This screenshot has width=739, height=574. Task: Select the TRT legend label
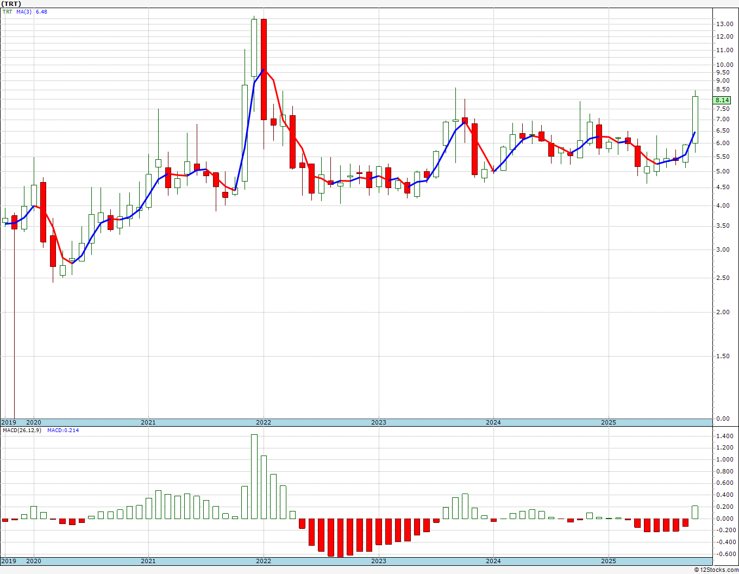coord(8,11)
